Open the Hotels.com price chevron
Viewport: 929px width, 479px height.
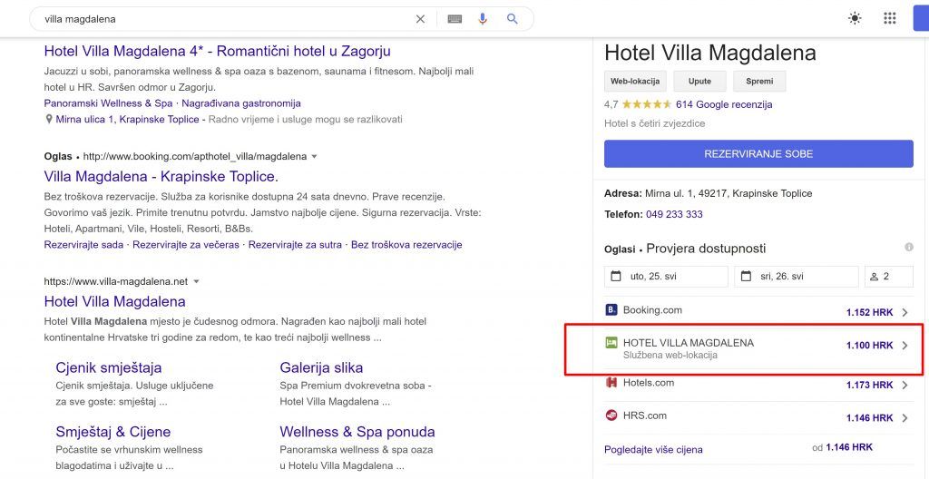pyautogui.click(x=905, y=385)
